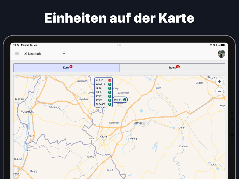The image size is (239, 179).
Task: Open the hamburger navigation menu
Action: (x=17, y=54)
